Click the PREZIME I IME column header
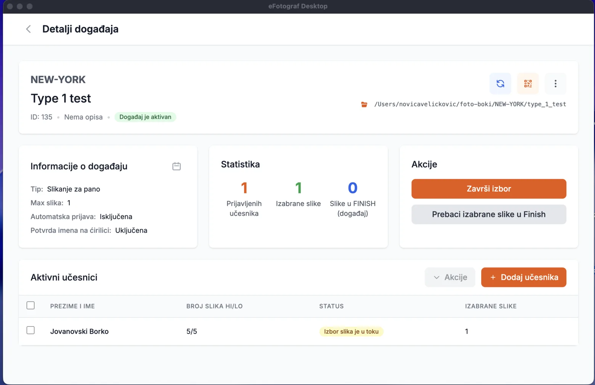Screen dimensions: 595x385 click(x=73, y=306)
